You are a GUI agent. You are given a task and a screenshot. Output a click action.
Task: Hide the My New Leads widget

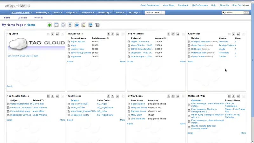point(178,96)
